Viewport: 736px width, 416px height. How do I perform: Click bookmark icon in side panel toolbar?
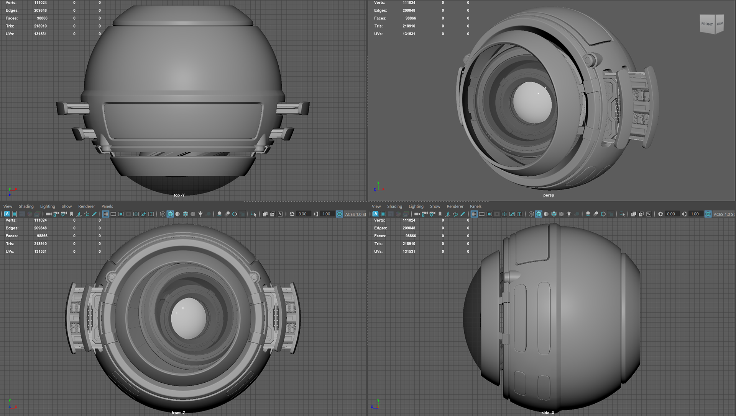[440, 214]
